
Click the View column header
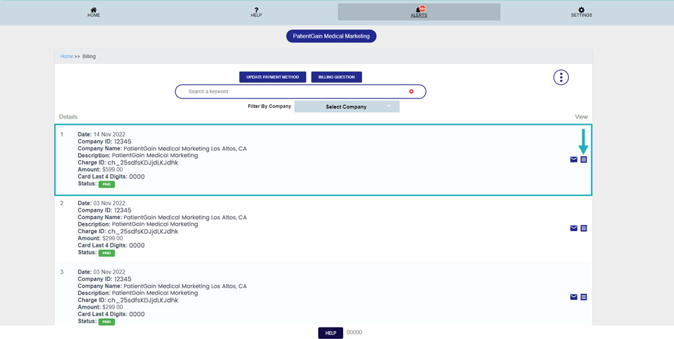click(x=581, y=117)
